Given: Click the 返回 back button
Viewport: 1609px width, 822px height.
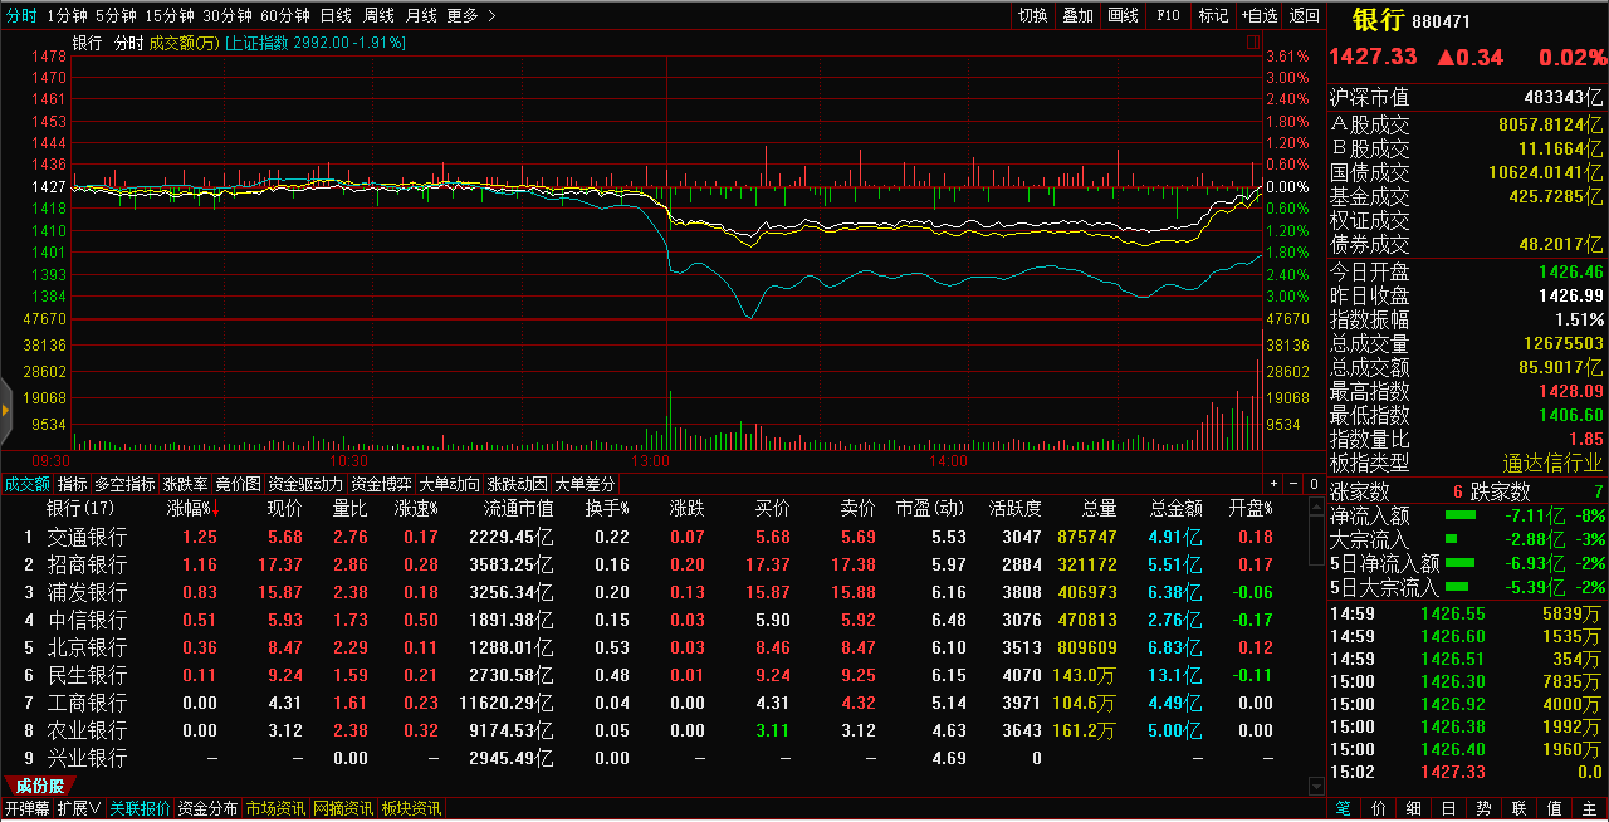Looking at the screenshot, I should pyautogui.click(x=1304, y=15).
